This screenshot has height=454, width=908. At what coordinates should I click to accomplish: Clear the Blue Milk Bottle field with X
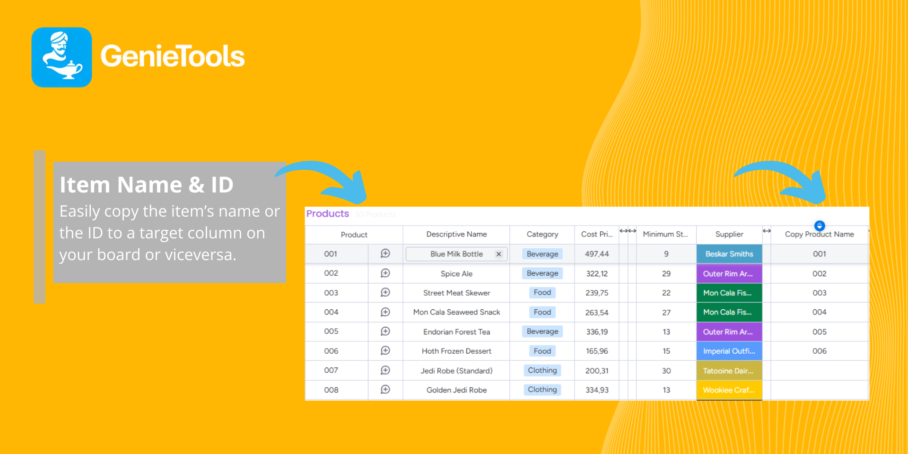[x=498, y=254]
